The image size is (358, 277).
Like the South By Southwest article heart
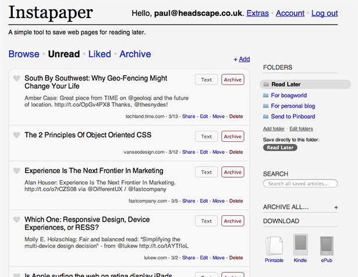[x=17, y=78]
